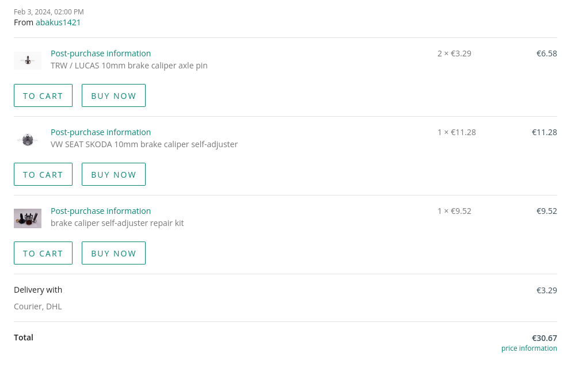Click the brake caliper repair kit title

[x=117, y=223]
